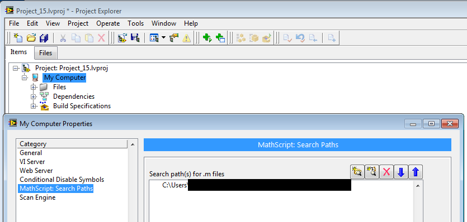Click Category list scroll up arrow

(133, 144)
